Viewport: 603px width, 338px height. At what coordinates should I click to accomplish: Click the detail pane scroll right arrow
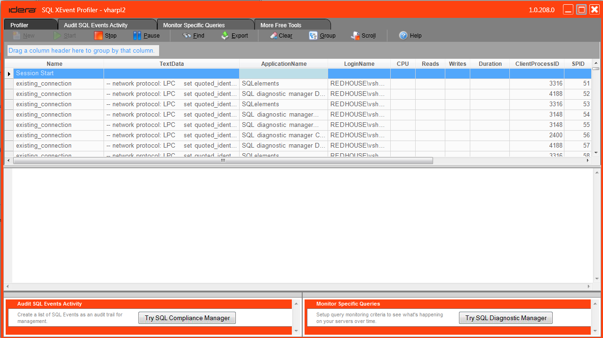(588, 287)
